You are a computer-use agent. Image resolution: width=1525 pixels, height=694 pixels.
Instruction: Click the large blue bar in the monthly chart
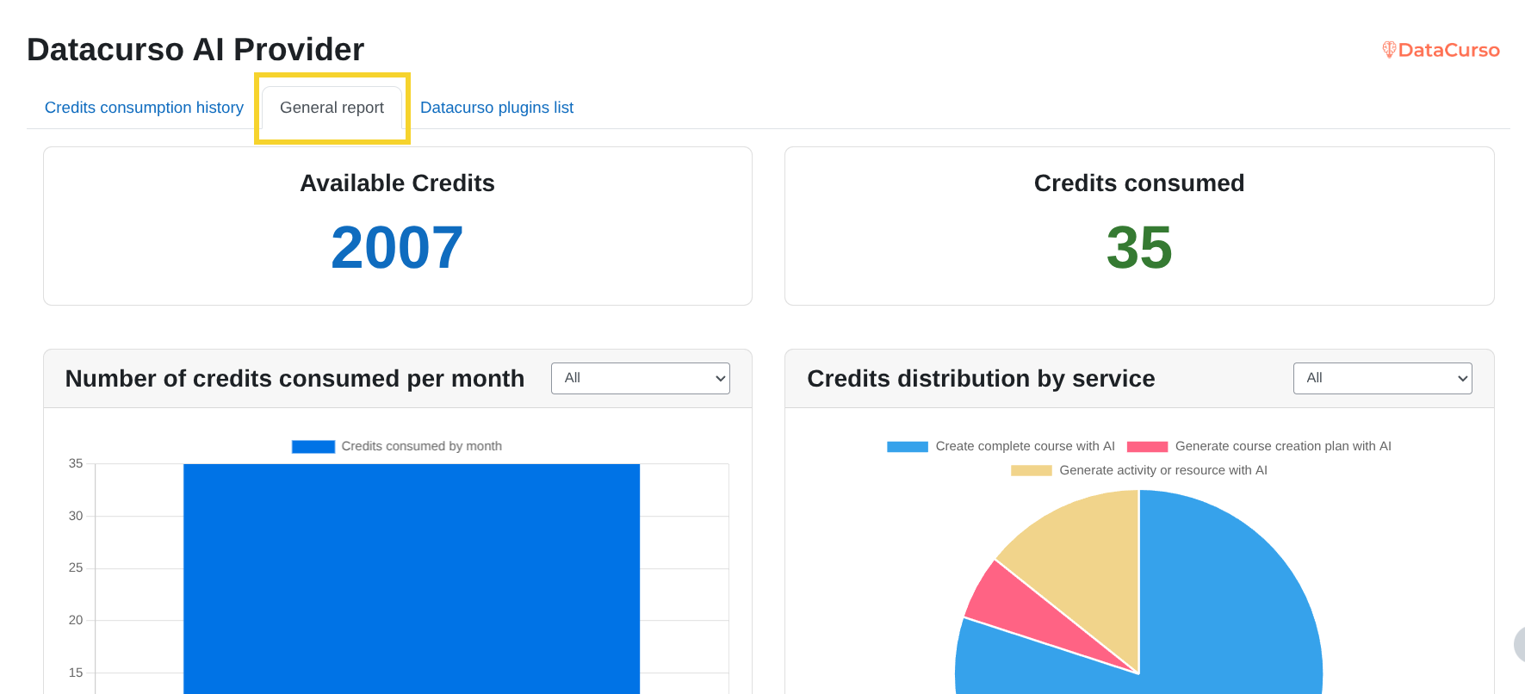411,577
